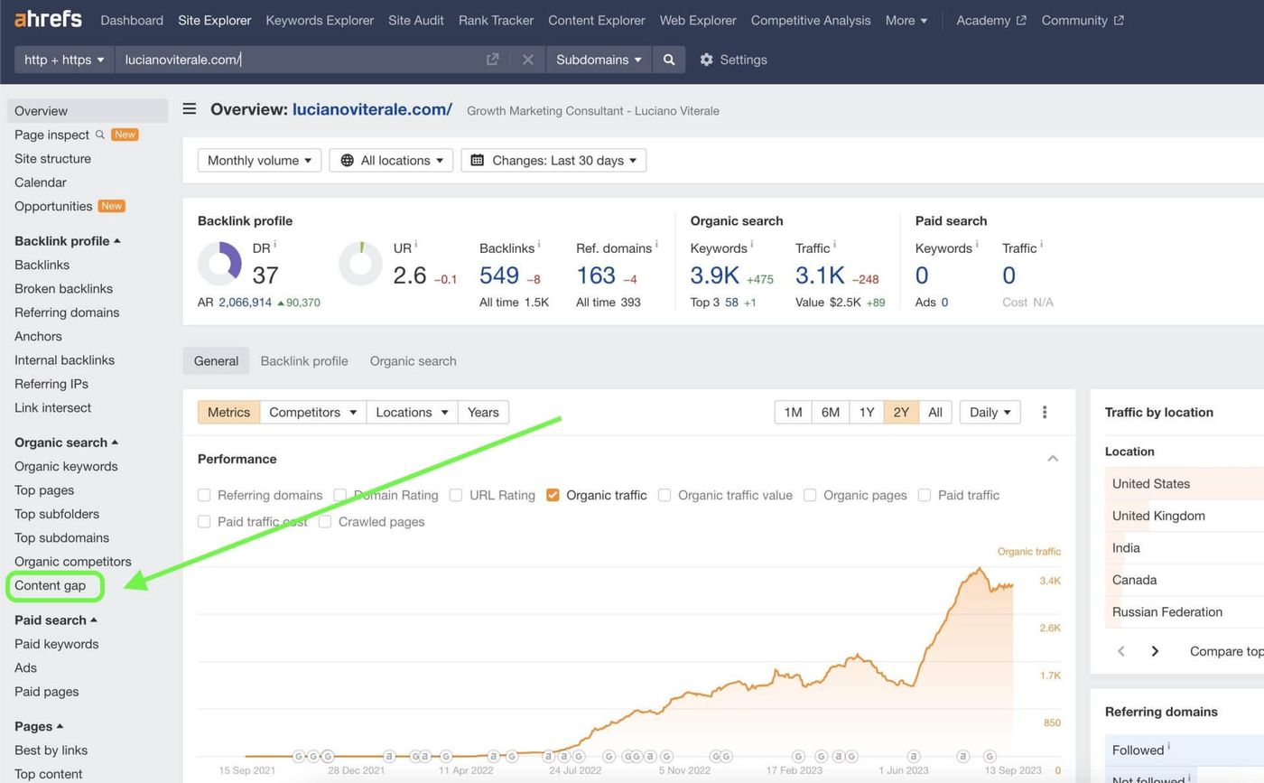Uncheck the Organic traffic checkbox
This screenshot has width=1264, height=783.
click(553, 495)
